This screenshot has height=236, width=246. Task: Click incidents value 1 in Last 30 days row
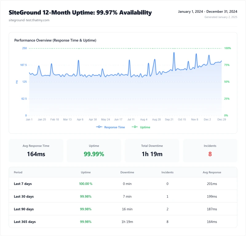pos(167,196)
